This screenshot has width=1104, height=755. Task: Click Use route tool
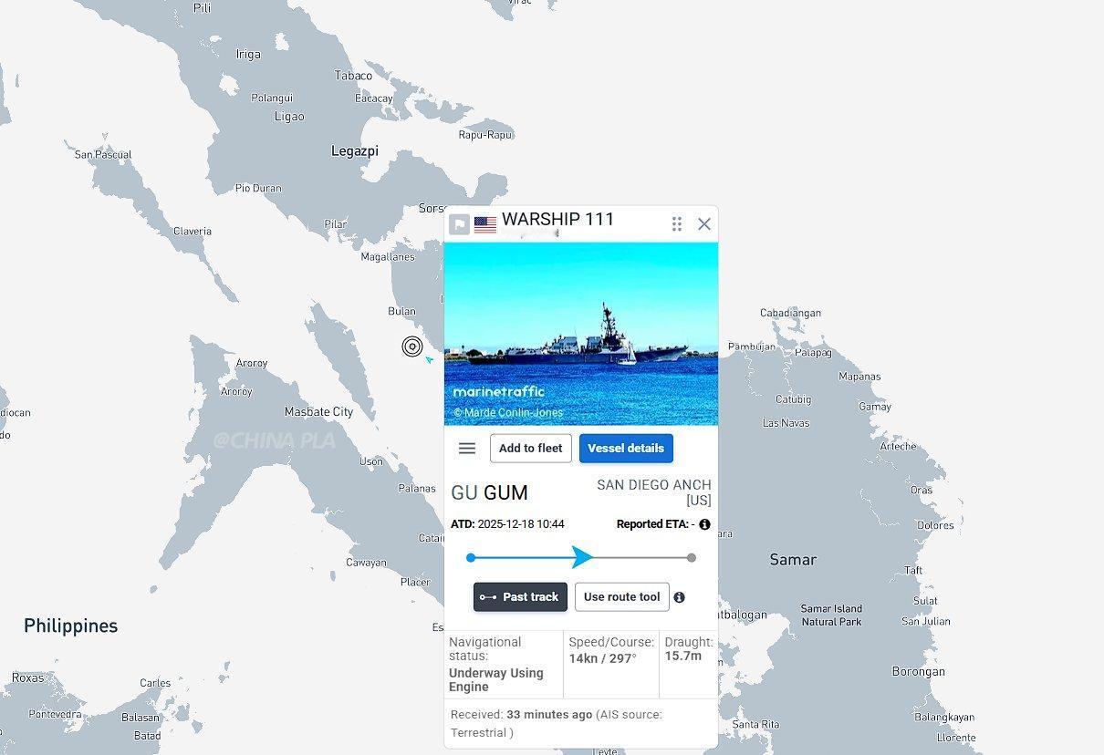click(x=622, y=597)
